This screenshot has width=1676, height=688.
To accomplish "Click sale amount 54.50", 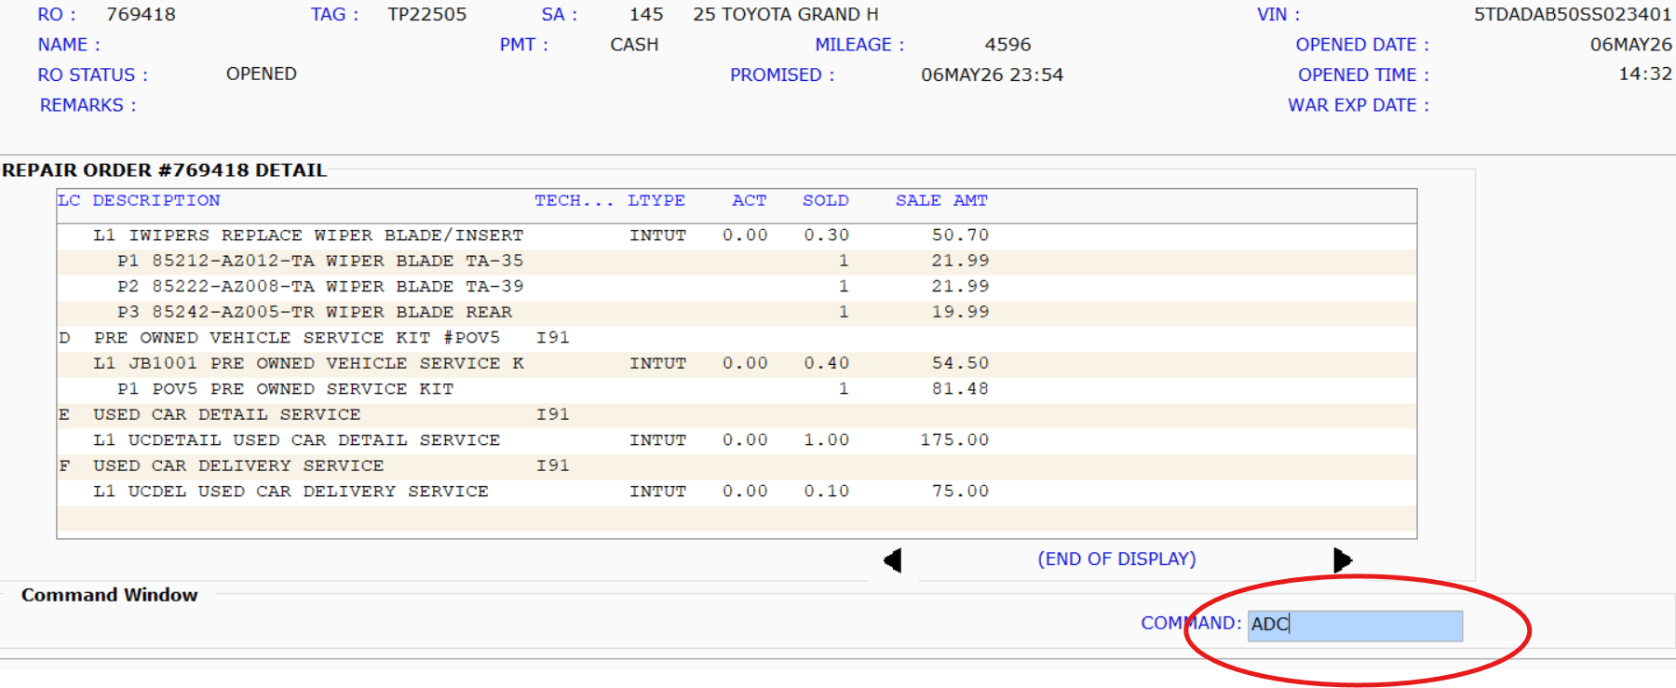I will click(960, 364).
